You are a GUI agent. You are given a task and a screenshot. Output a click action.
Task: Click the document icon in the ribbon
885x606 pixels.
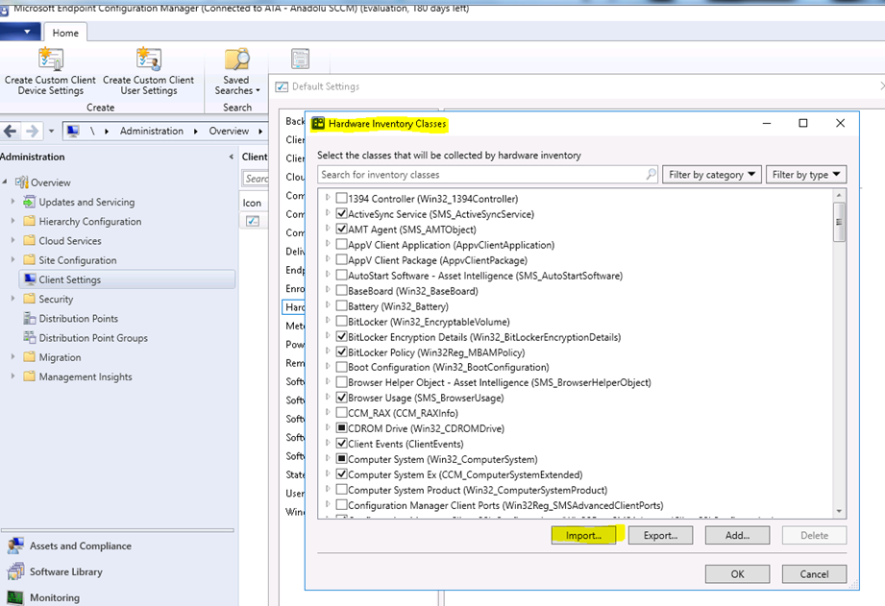coord(300,60)
